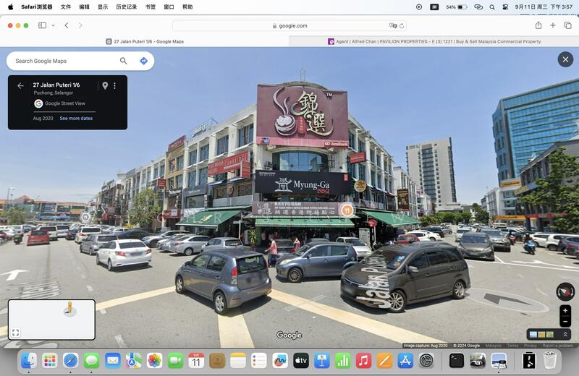Reload the page with the refresh icon

point(402,26)
